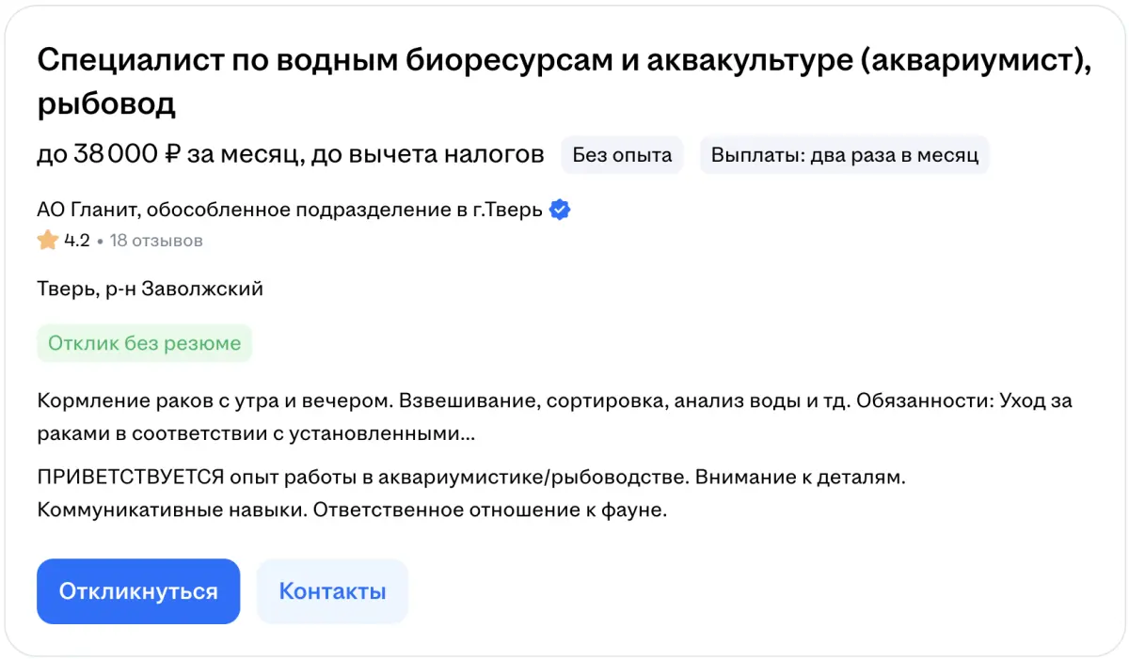The height and width of the screenshot is (659, 1129).
Task: Select the 'Выплаты: два раза в месяц' tag
Action: (x=844, y=155)
